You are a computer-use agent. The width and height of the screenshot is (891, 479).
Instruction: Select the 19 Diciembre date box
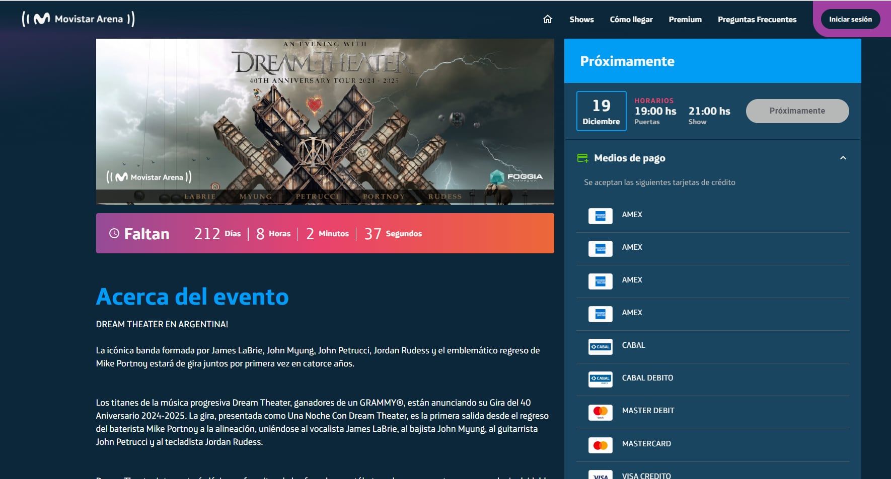pyautogui.click(x=601, y=111)
